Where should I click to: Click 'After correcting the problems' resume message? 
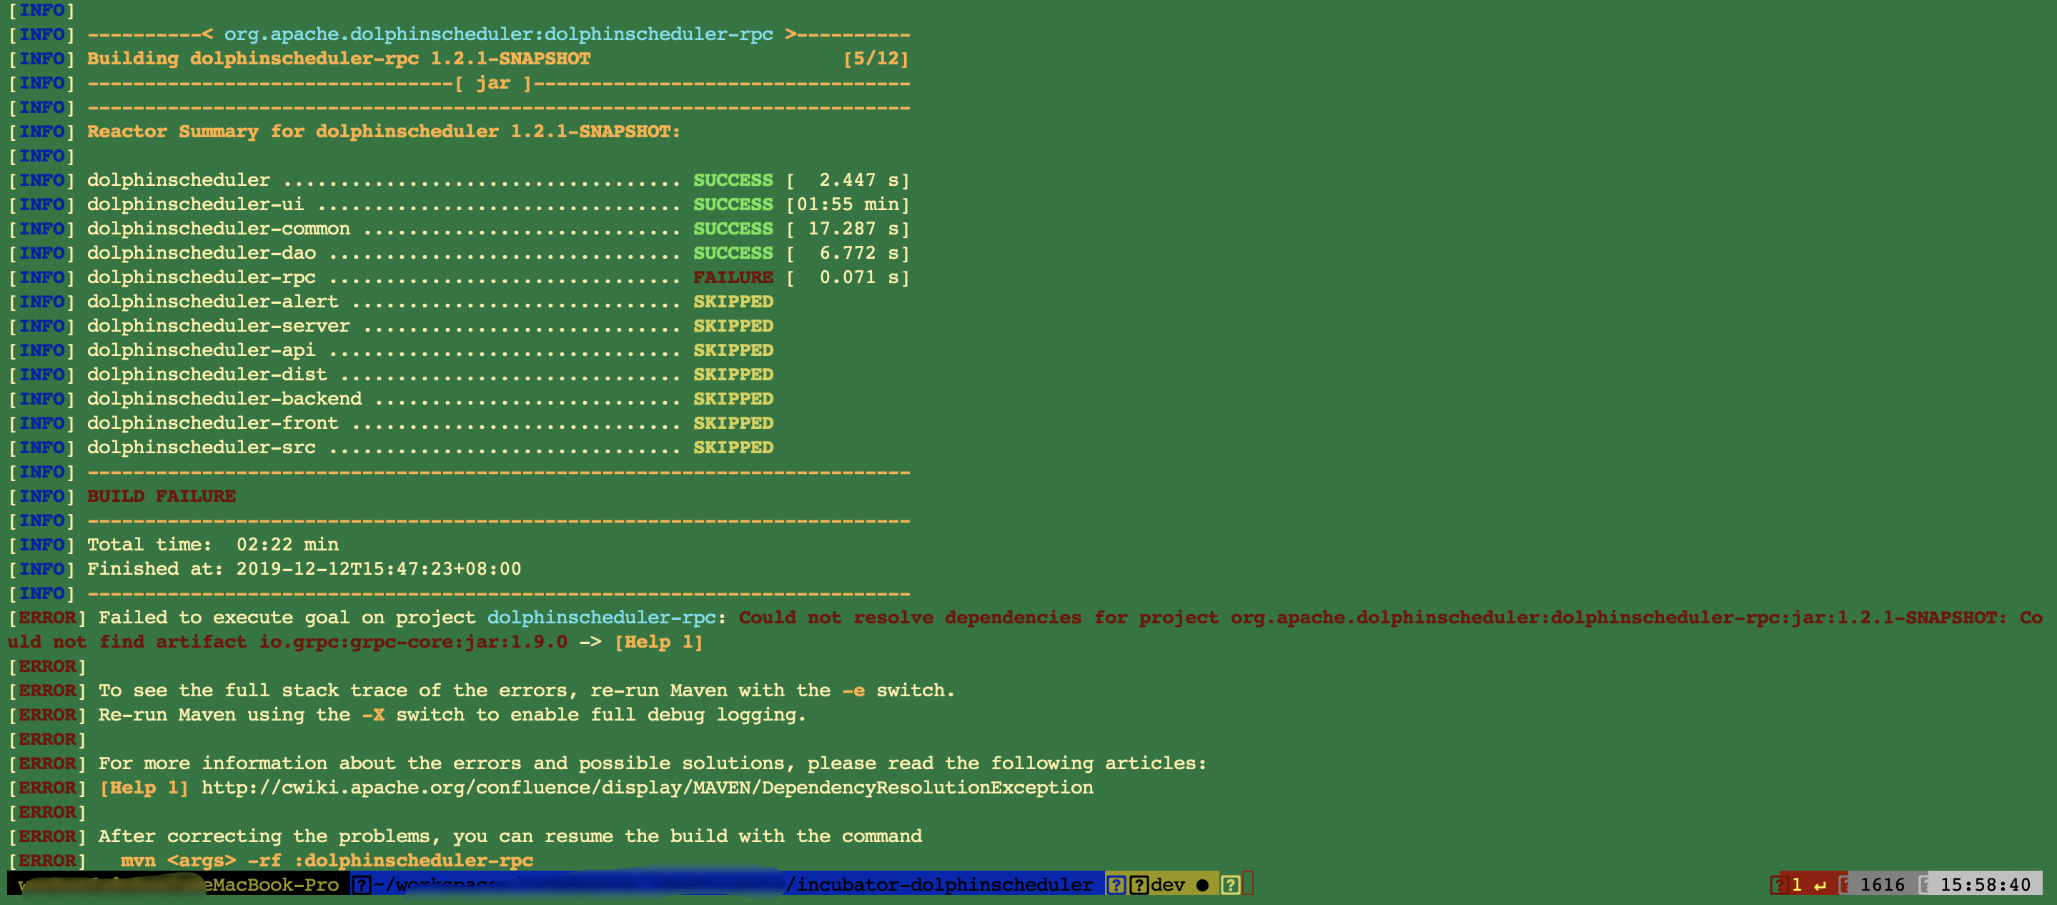click(510, 836)
